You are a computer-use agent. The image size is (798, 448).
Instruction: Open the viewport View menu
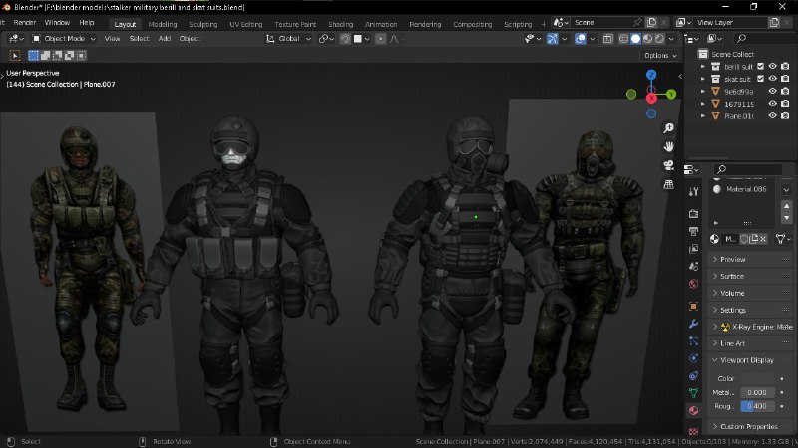point(112,39)
